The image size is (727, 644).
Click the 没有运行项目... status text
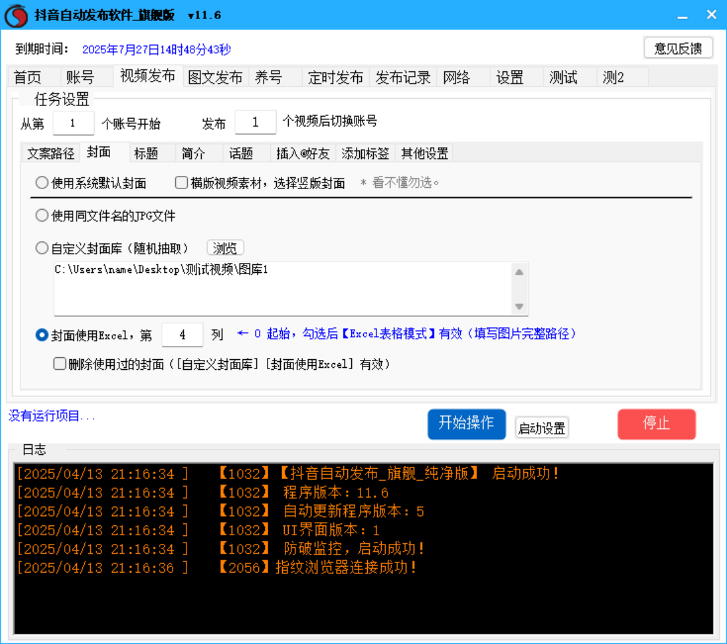click(x=52, y=416)
